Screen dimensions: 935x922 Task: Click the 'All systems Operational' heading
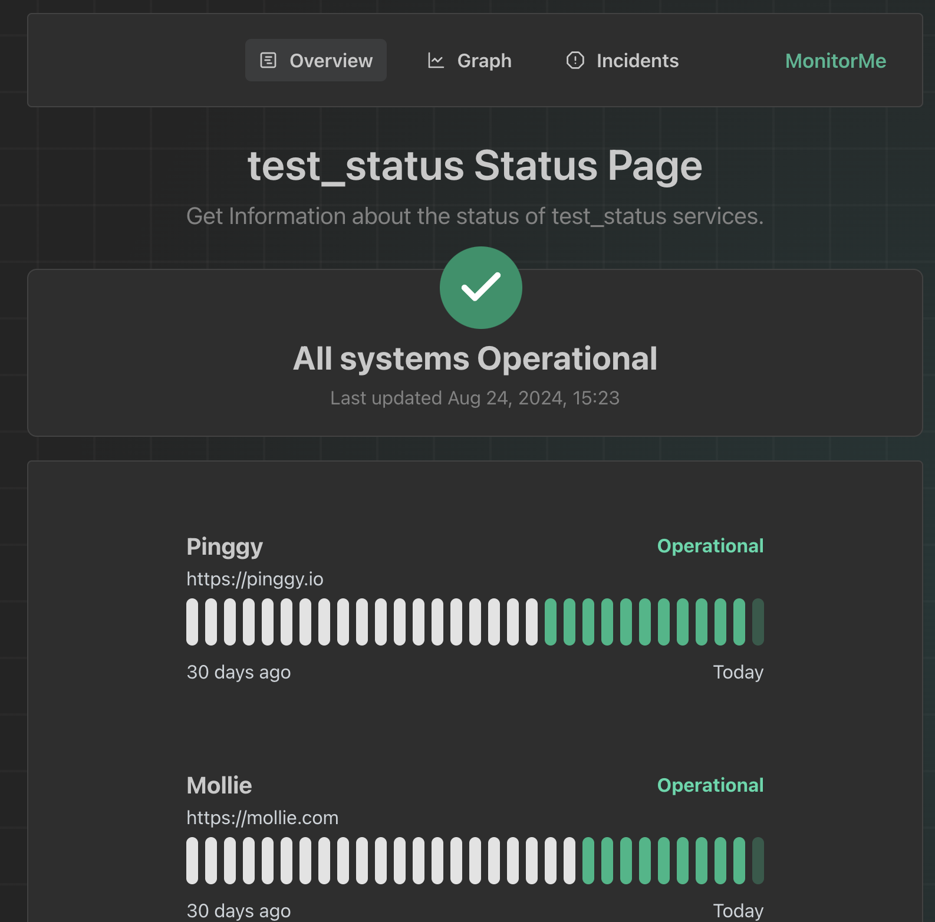[475, 358]
